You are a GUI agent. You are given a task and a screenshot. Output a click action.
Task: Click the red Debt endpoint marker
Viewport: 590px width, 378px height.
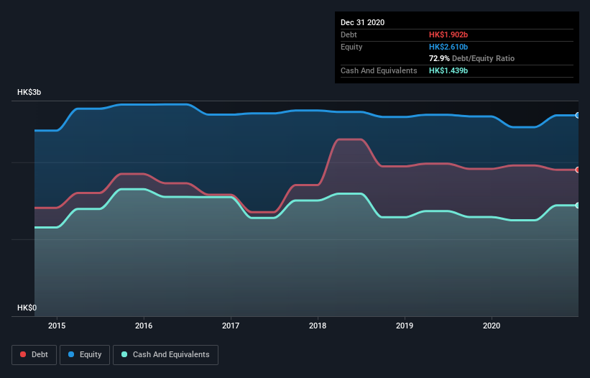(578, 170)
